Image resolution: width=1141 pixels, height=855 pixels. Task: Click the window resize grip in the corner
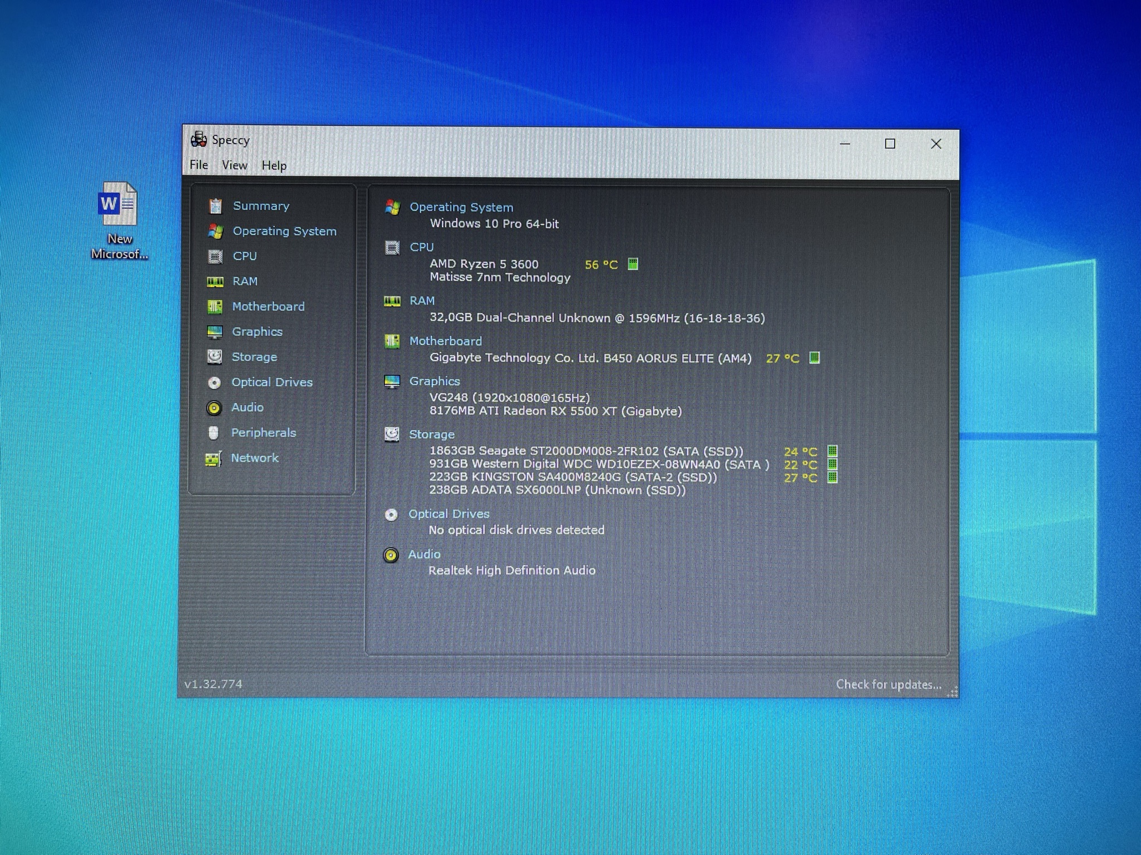click(953, 691)
